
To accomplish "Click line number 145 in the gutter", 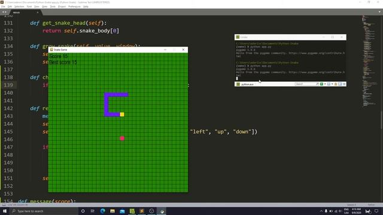I will pos(8,131).
